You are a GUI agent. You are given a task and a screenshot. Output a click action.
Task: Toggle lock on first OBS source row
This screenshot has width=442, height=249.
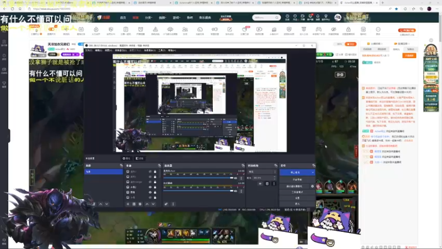155,172
